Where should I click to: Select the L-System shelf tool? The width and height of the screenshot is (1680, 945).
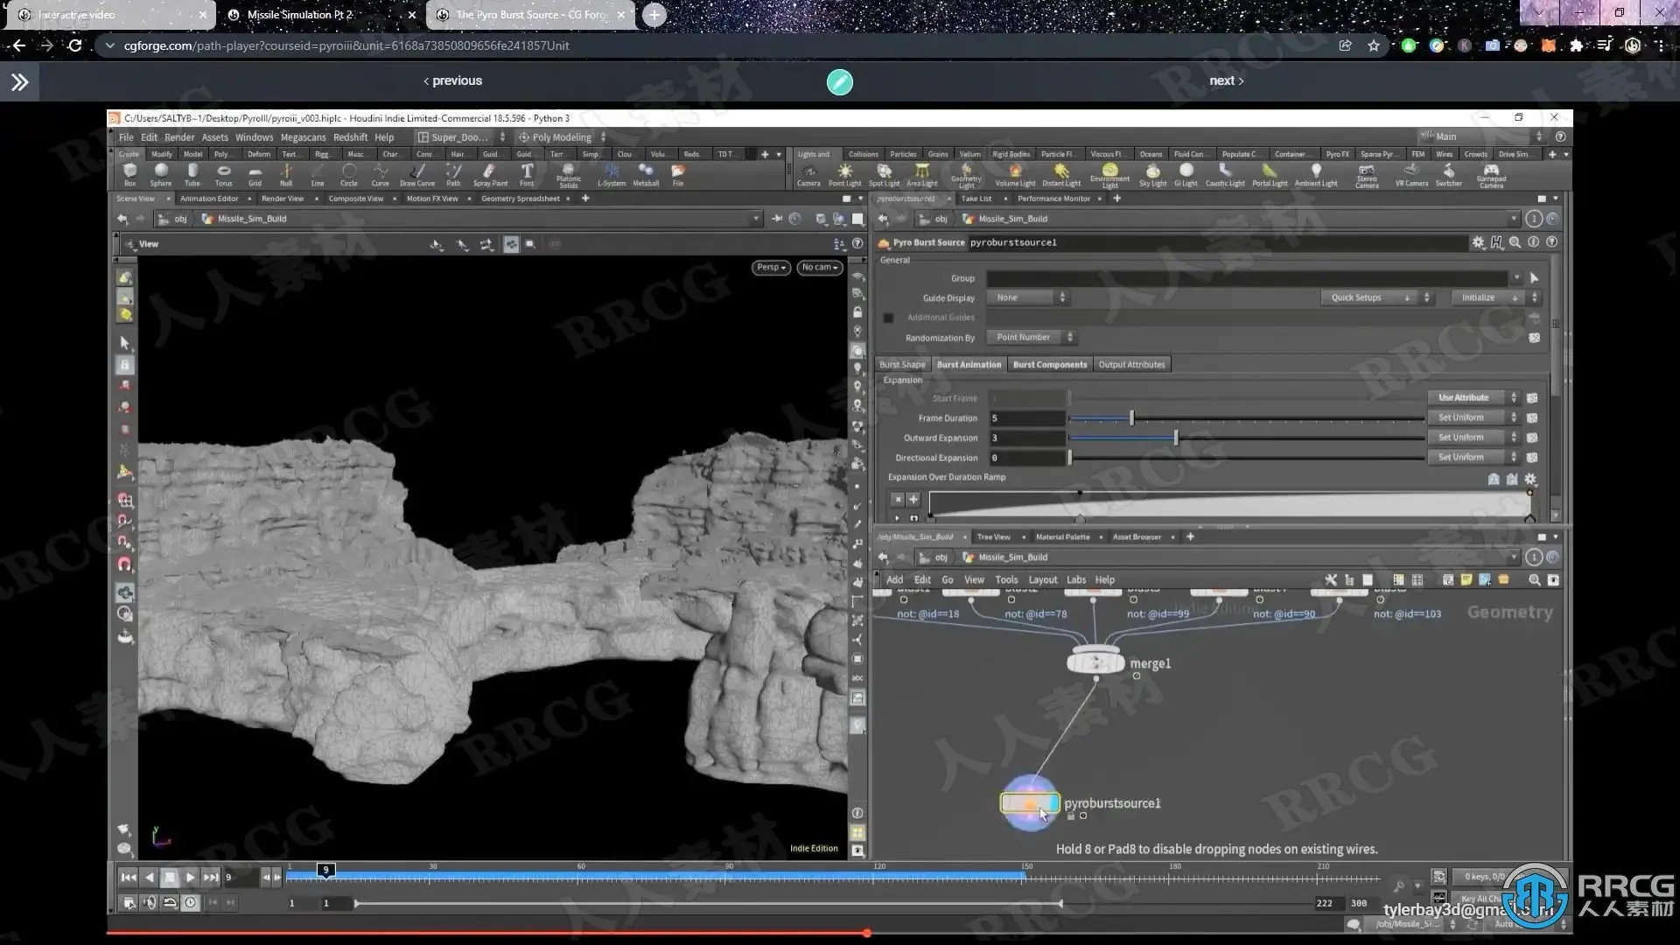click(x=612, y=173)
